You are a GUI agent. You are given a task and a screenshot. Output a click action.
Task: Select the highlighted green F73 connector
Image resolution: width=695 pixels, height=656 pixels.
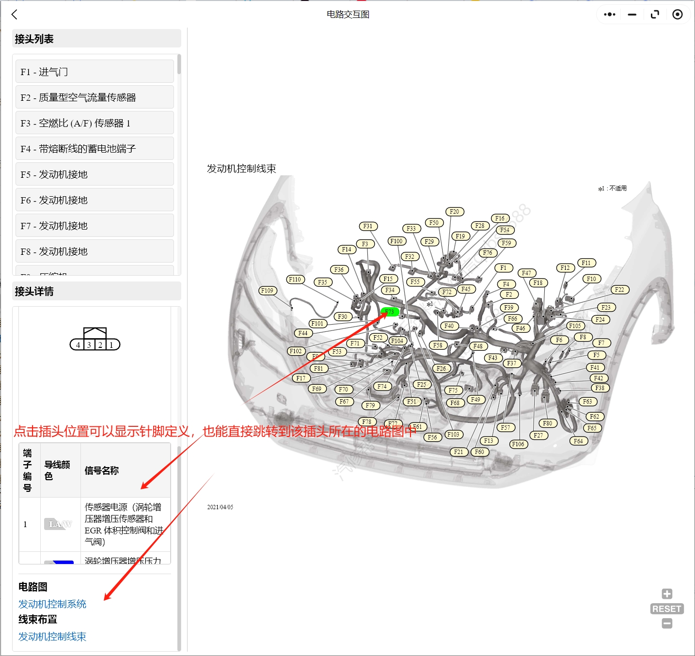pos(390,312)
